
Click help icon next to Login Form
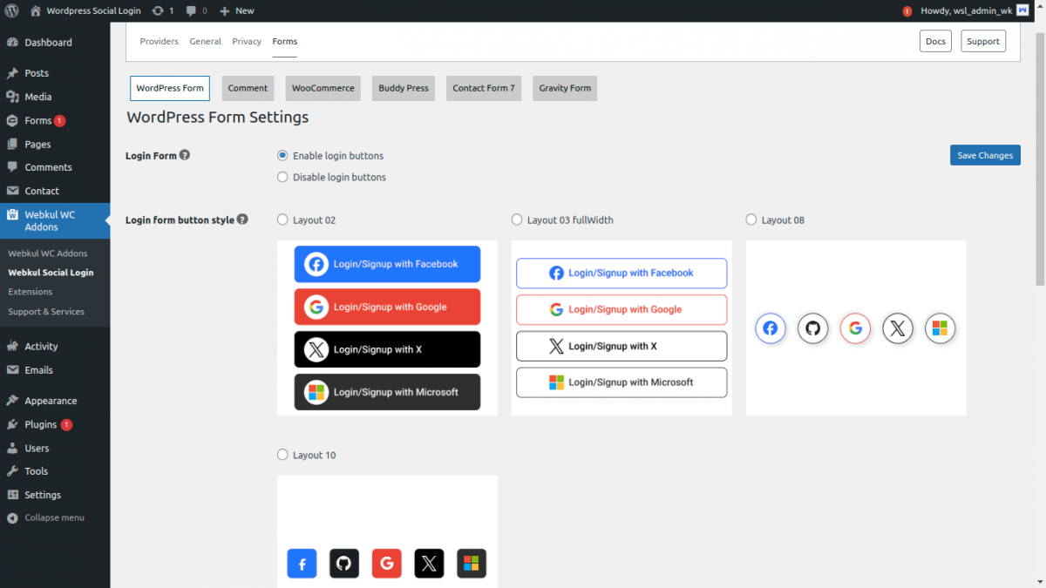[x=185, y=155]
